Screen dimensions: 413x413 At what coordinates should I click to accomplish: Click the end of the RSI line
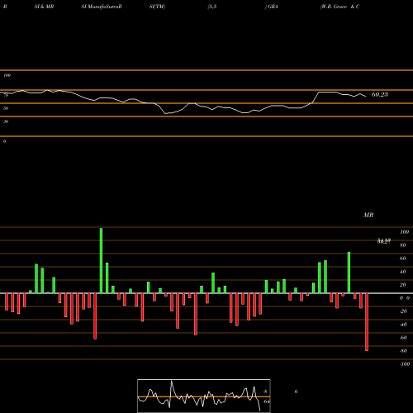[366, 97]
